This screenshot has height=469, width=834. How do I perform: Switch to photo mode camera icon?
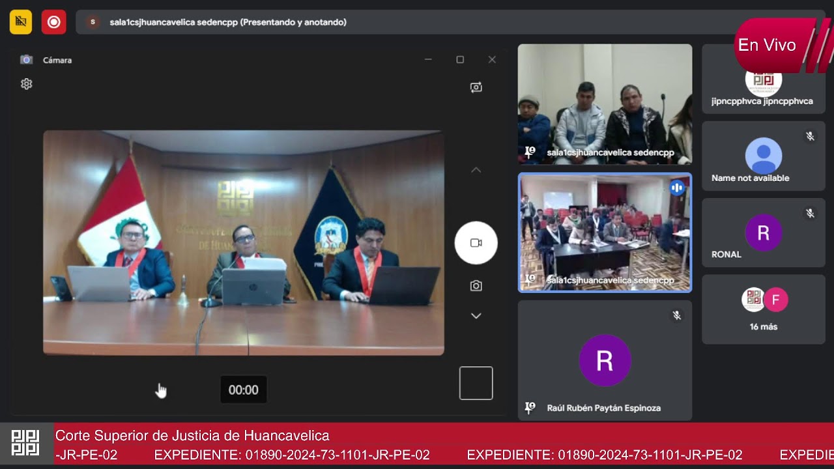click(x=476, y=286)
